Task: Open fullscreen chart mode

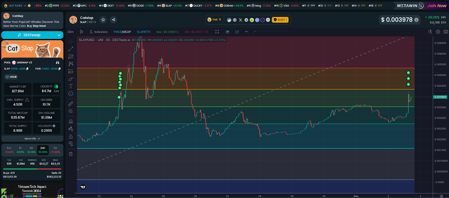Action: point(217,32)
